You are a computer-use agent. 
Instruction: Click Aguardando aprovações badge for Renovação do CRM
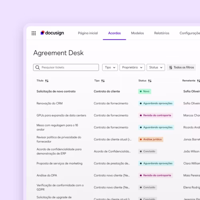(156, 104)
